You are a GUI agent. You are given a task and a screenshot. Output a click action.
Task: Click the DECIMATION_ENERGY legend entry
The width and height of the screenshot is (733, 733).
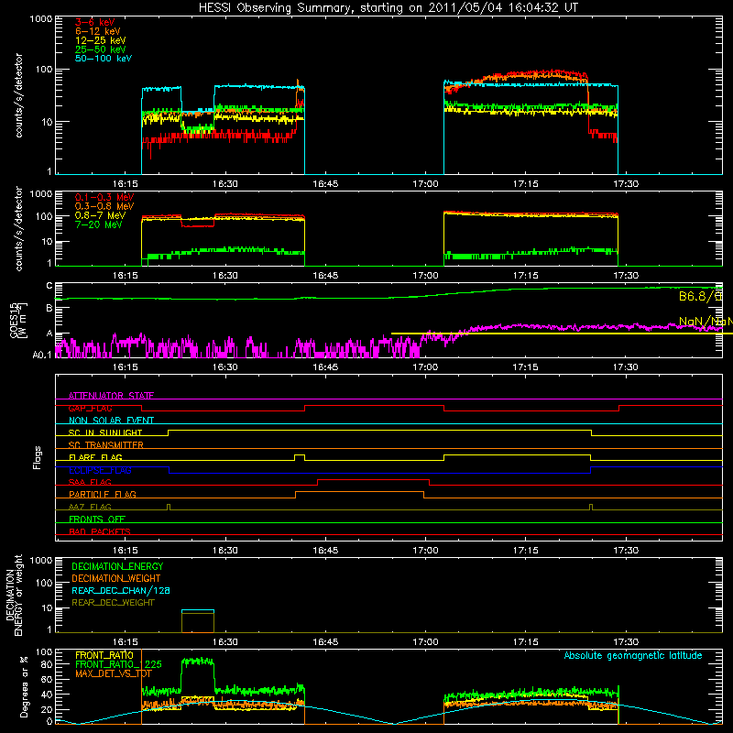117,566
